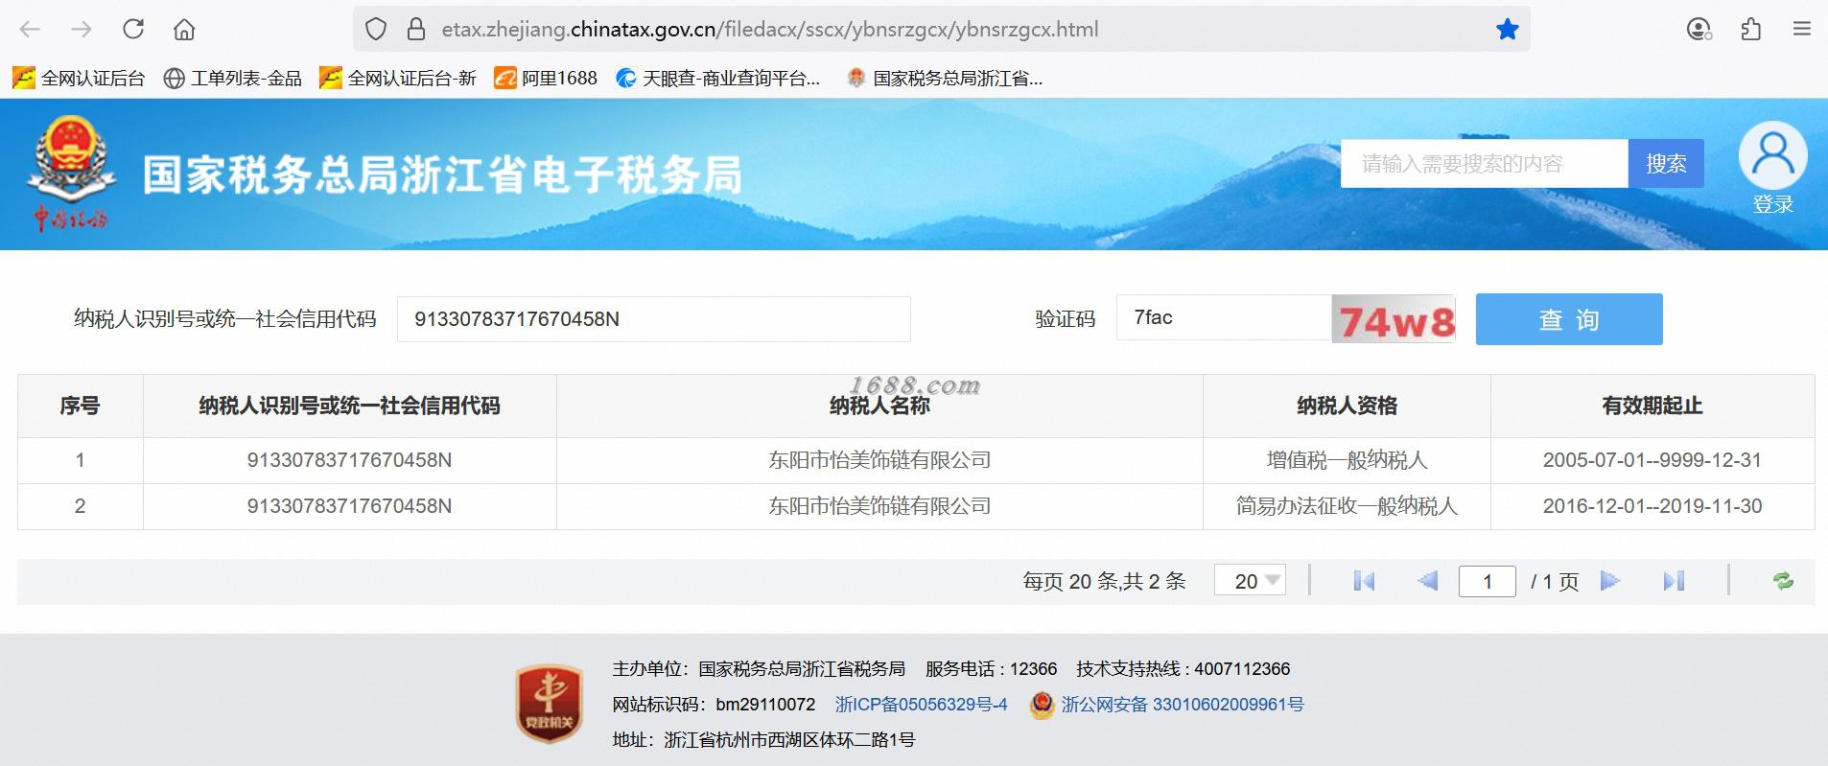Open 全网认证后台 bookmark
This screenshot has height=766, width=1828.
coord(79,79)
